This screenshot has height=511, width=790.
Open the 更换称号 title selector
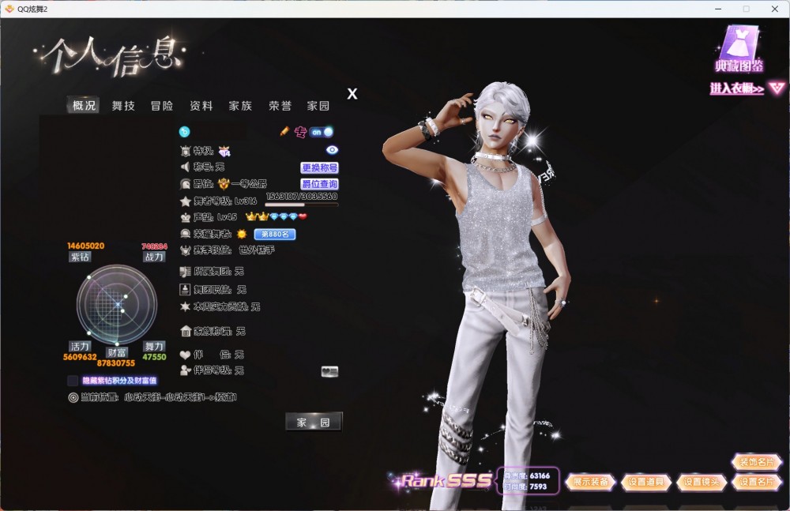(x=319, y=167)
